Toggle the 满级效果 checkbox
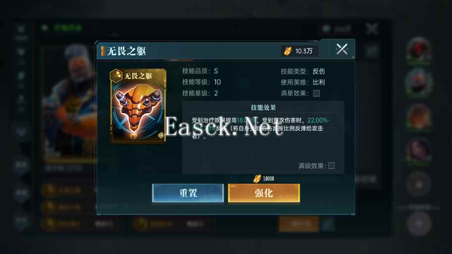 tap(332, 166)
